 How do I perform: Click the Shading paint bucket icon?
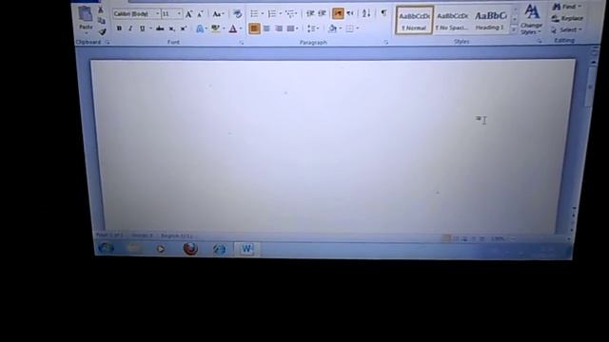pyautogui.click(x=332, y=28)
